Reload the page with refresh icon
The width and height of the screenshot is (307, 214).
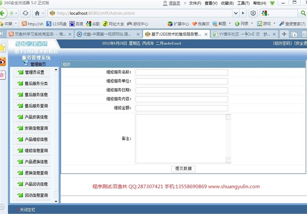(x=26, y=13)
